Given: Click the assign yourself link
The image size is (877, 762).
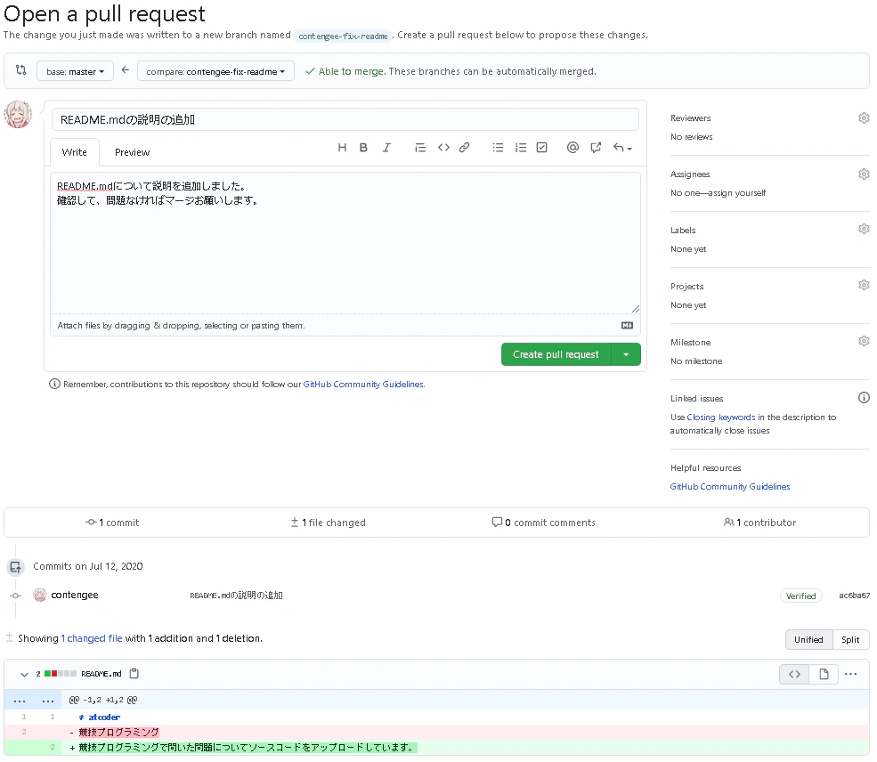Looking at the screenshot, I should 738,193.
